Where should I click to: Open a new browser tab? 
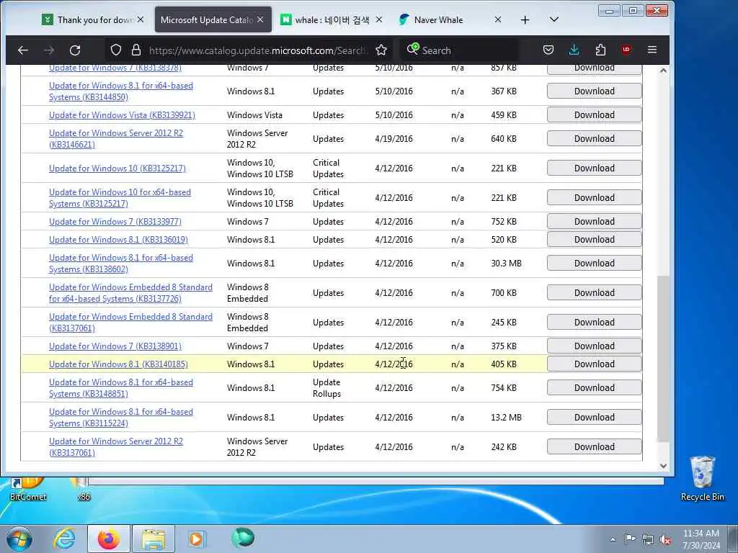click(x=525, y=19)
